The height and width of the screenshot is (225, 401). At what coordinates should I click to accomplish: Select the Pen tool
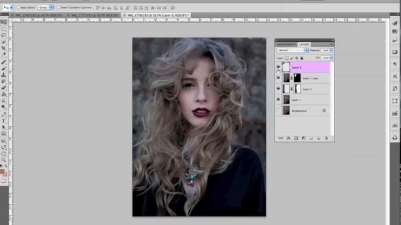click(x=4, y=114)
